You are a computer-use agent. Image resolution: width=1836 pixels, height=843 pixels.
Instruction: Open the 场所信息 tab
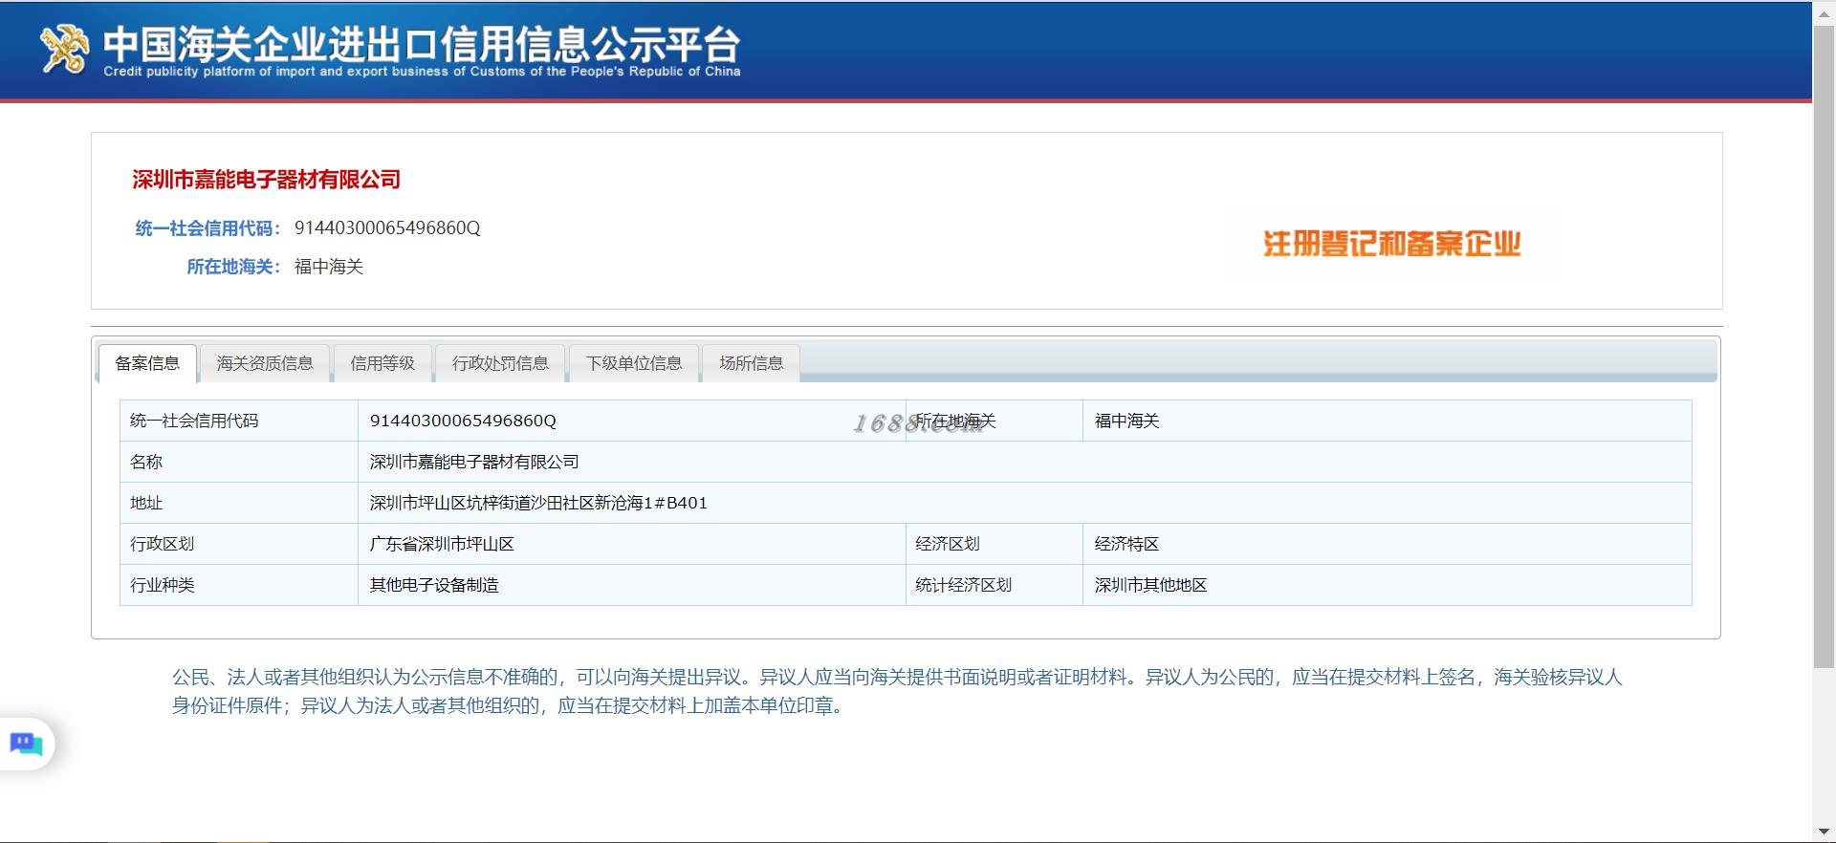click(752, 363)
